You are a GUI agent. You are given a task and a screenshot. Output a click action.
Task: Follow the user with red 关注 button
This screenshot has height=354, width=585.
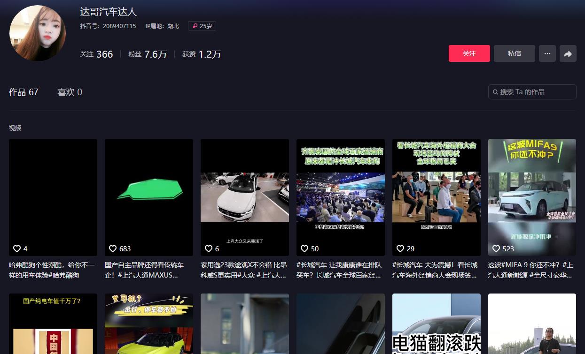[469, 54]
